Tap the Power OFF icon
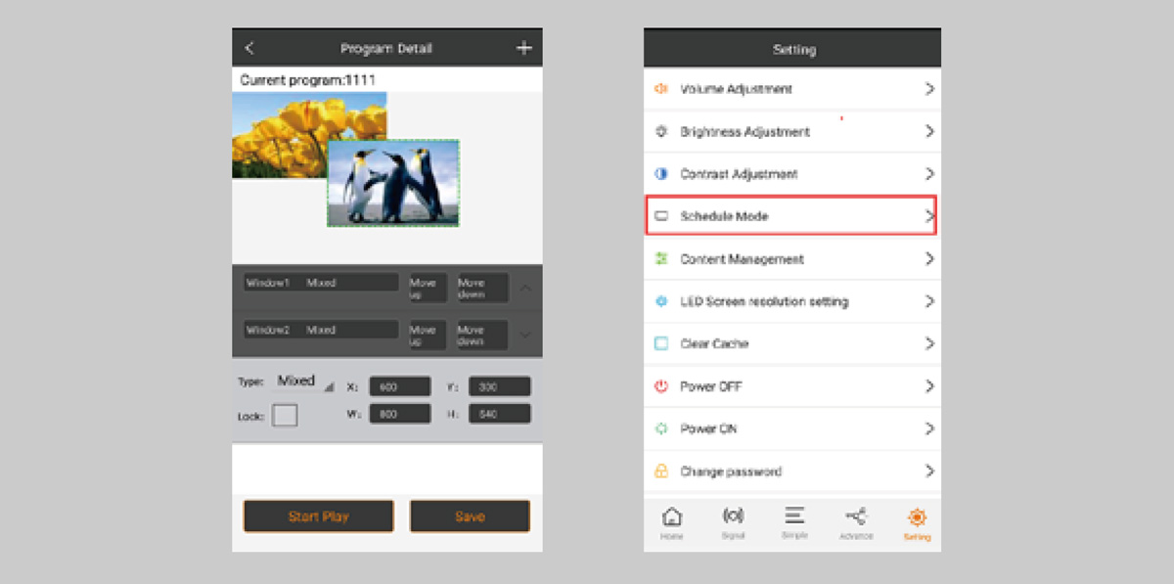Image resolution: width=1174 pixels, height=584 pixels. [661, 386]
